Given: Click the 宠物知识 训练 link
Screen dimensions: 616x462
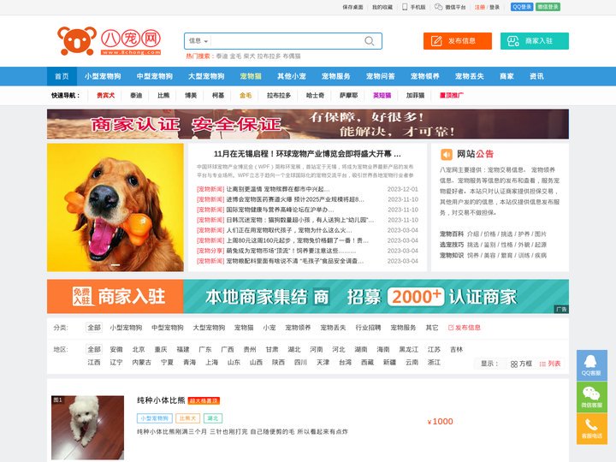Looking at the screenshot, I should (524, 255).
